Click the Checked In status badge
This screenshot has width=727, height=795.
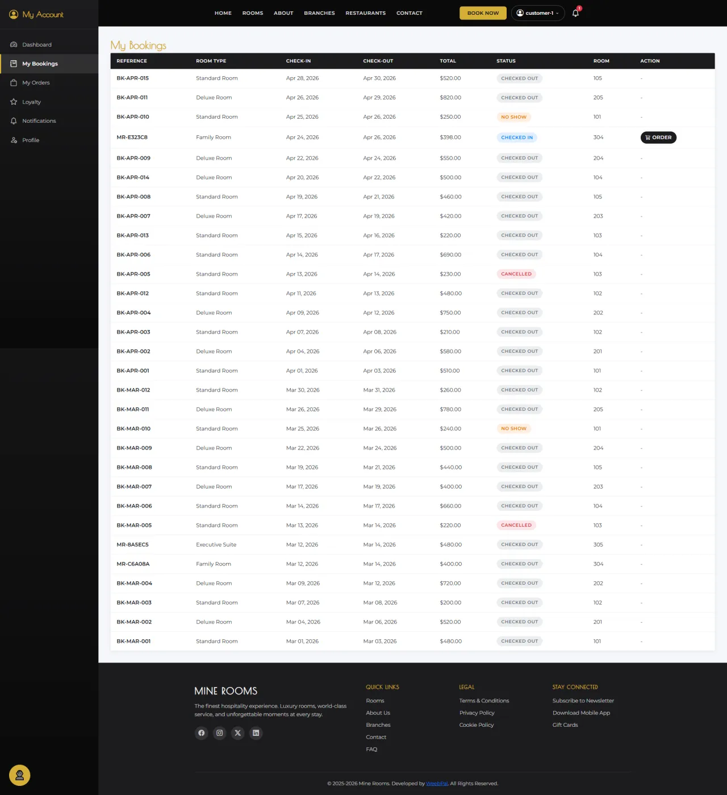point(517,138)
